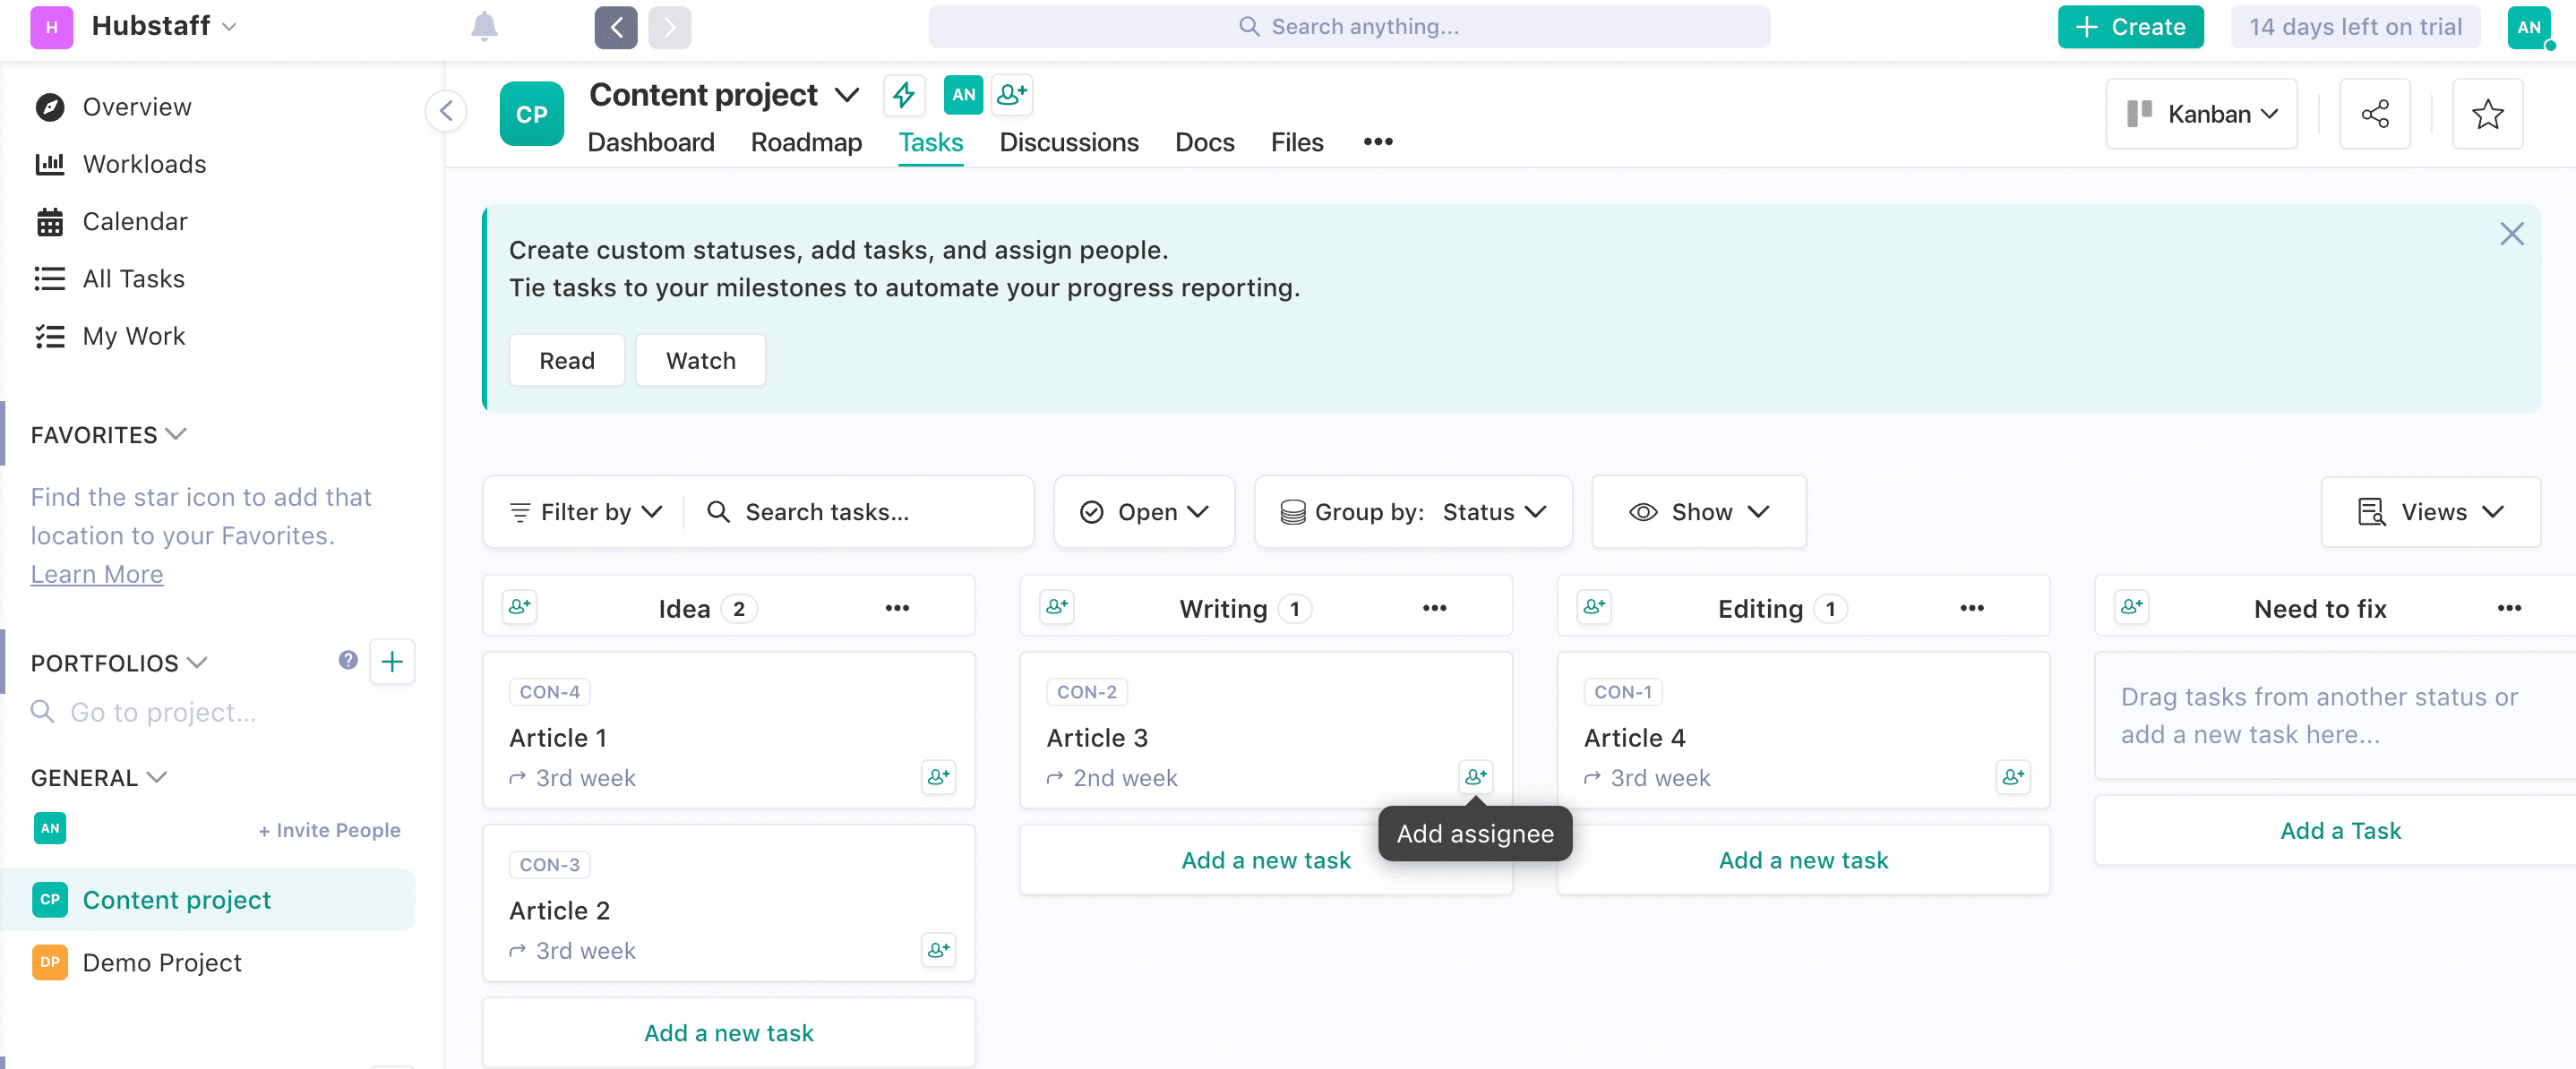Click the add assignee icon on Article 3
Image resolution: width=2576 pixels, height=1069 pixels.
1475,777
